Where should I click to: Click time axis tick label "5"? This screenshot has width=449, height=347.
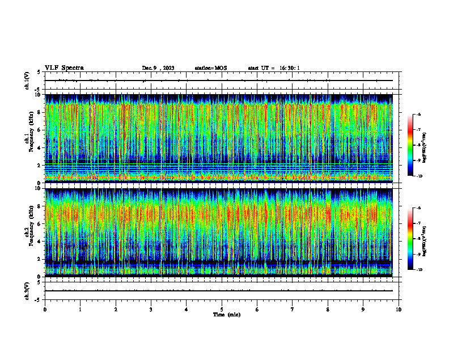[222, 310]
